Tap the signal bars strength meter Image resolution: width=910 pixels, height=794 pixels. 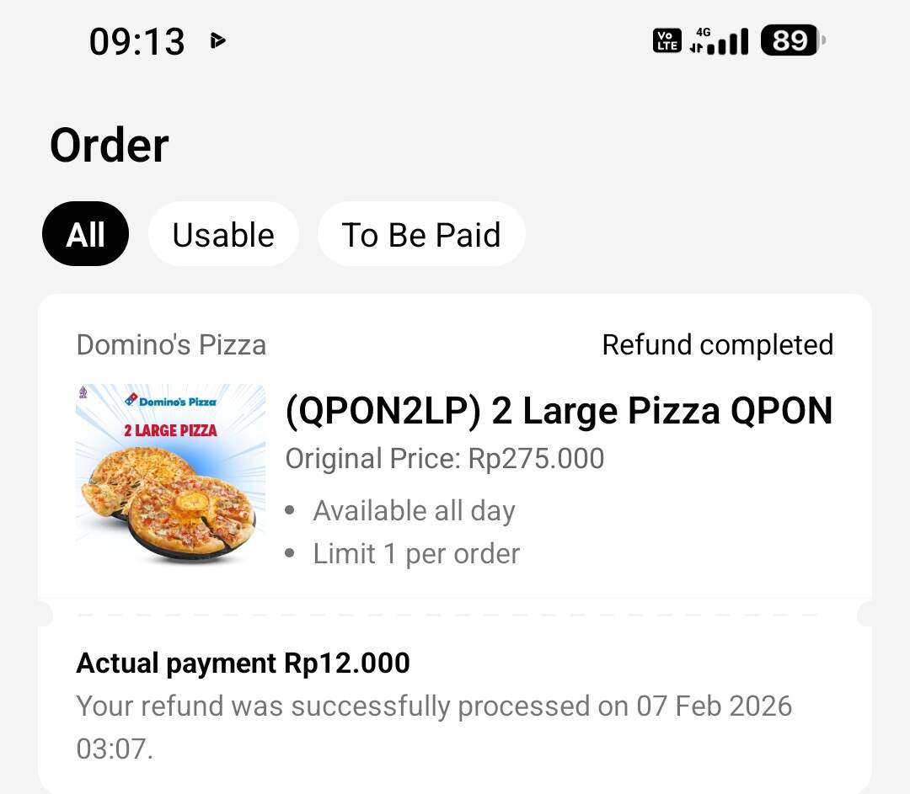click(730, 40)
